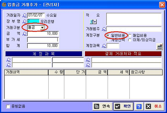
Task: Click the 확인 confirm button
Action: point(123,106)
